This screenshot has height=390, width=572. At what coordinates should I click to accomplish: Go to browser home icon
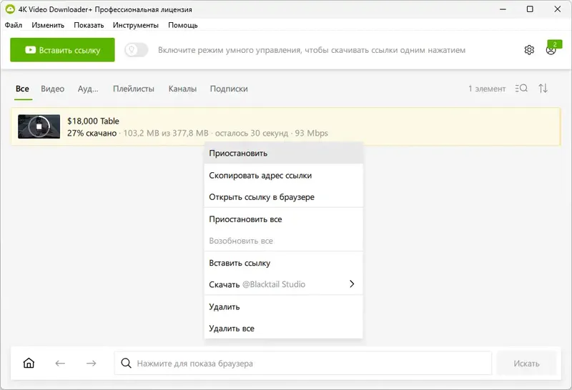coord(29,363)
